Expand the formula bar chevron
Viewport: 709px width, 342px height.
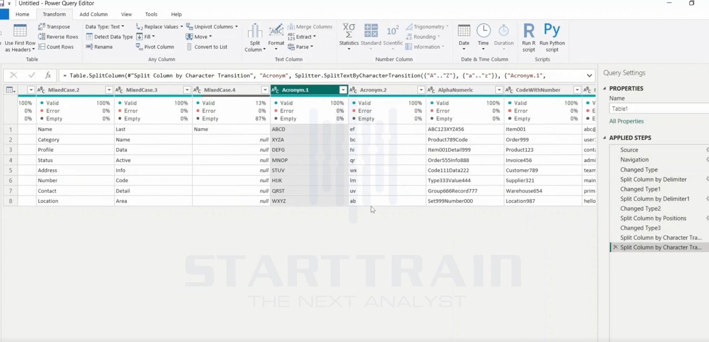[x=589, y=75]
